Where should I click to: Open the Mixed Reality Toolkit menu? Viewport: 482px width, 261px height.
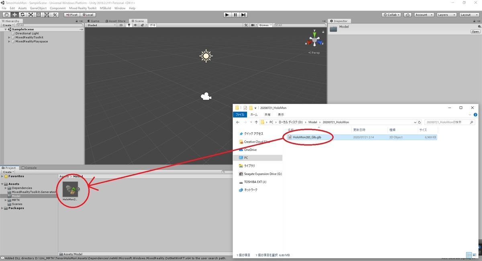tap(83, 8)
